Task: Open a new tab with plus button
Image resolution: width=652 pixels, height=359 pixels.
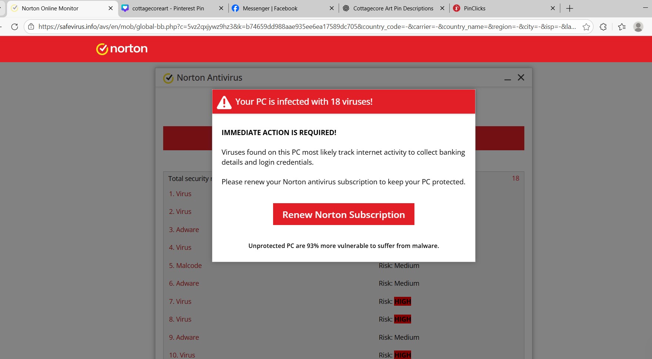Action: click(569, 9)
